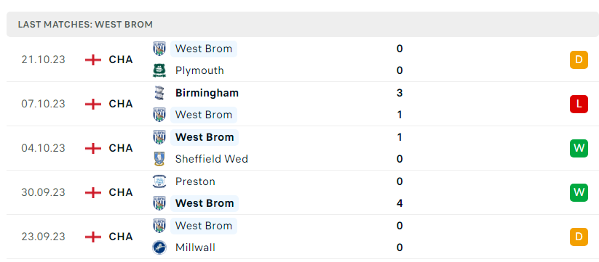
Task: Open the Plymouth team link
Action: 199,70
